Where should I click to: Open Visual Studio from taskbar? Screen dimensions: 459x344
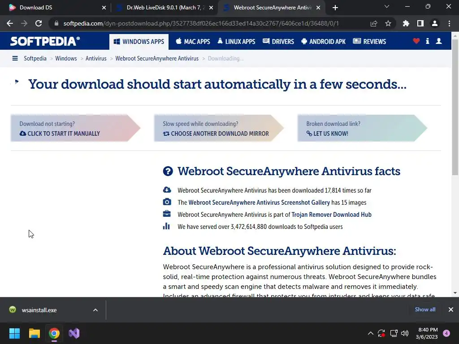(x=74, y=333)
